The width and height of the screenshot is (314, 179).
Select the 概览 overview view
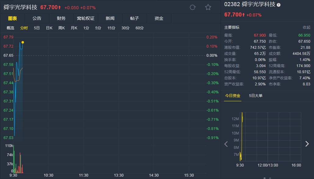point(10,28)
